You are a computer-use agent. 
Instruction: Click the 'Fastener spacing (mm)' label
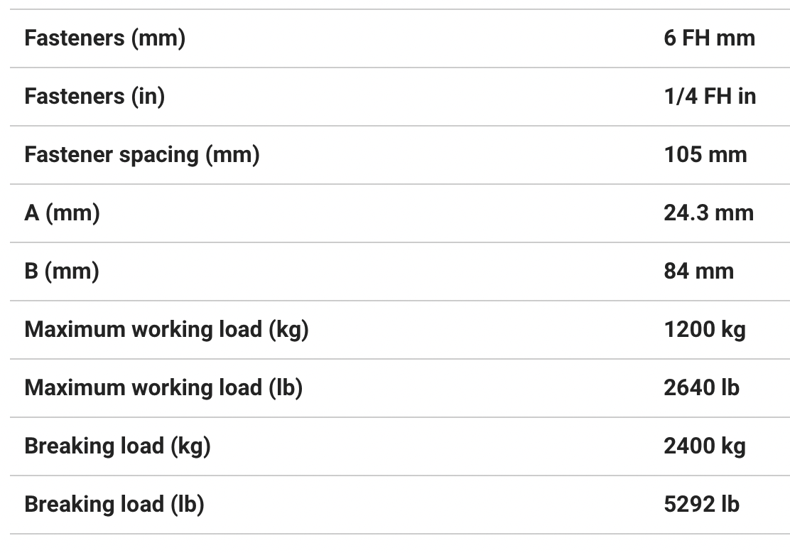[141, 155]
